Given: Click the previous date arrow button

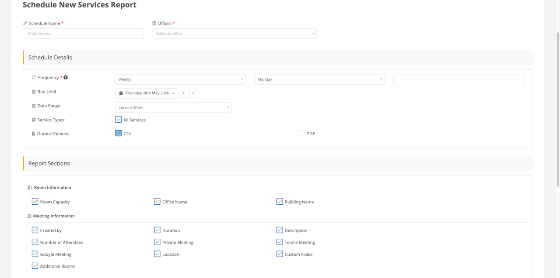Looking at the screenshot, I should click(184, 93).
